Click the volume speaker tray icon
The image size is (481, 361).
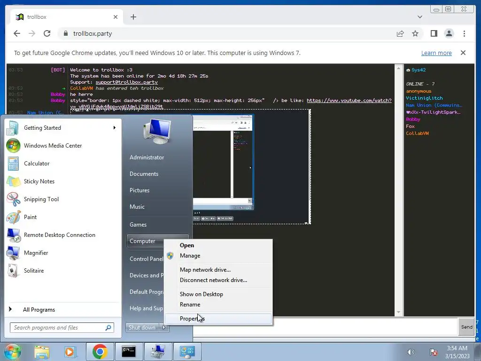(411, 352)
